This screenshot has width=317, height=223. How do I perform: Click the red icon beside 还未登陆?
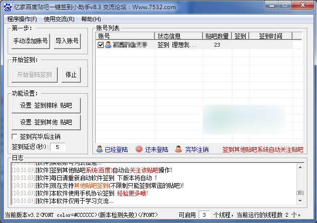pos(139,149)
